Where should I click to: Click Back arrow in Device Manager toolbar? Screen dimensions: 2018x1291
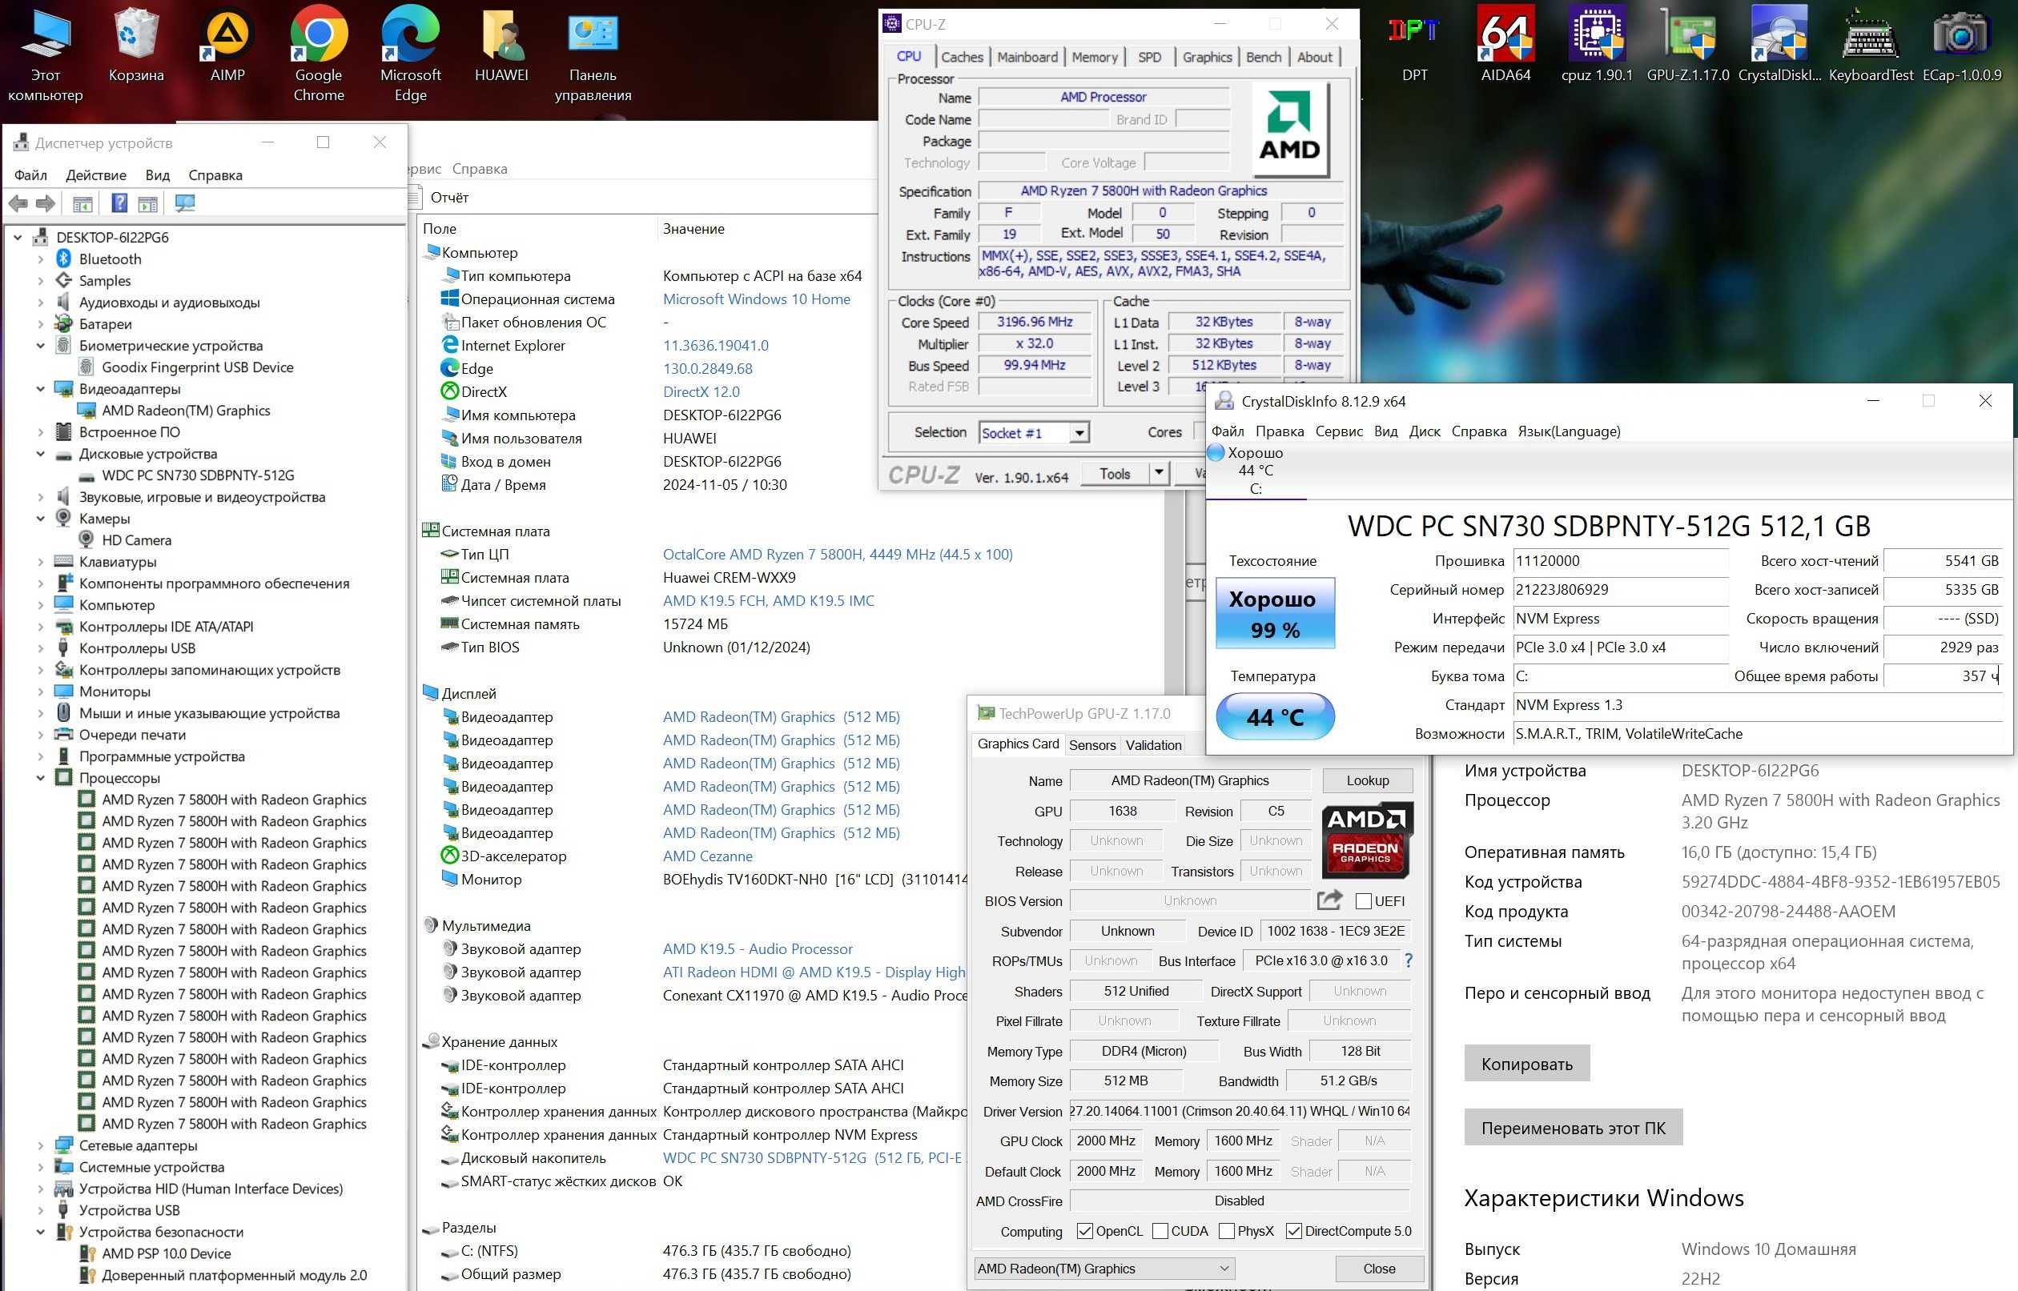click(18, 202)
